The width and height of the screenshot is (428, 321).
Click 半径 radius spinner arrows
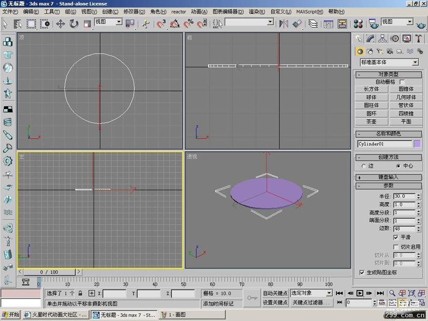tap(419, 196)
